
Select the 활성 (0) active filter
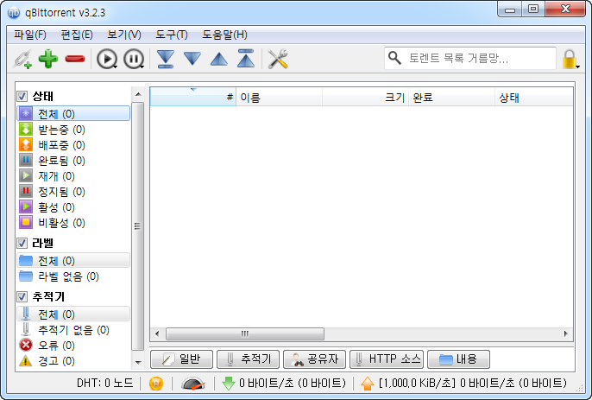[72, 206]
